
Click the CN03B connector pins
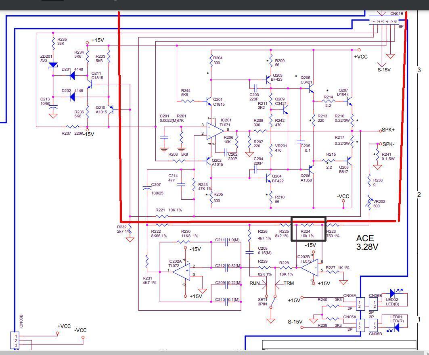tap(16, 340)
